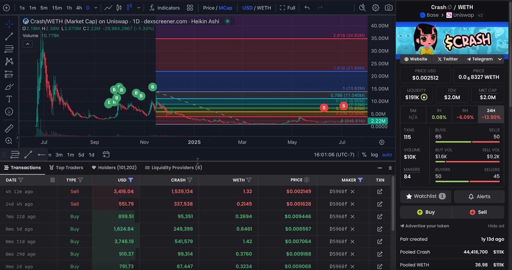Screen dimensions: 512x270
Task: Open the emoji icons tool
Action: pos(9,111)
